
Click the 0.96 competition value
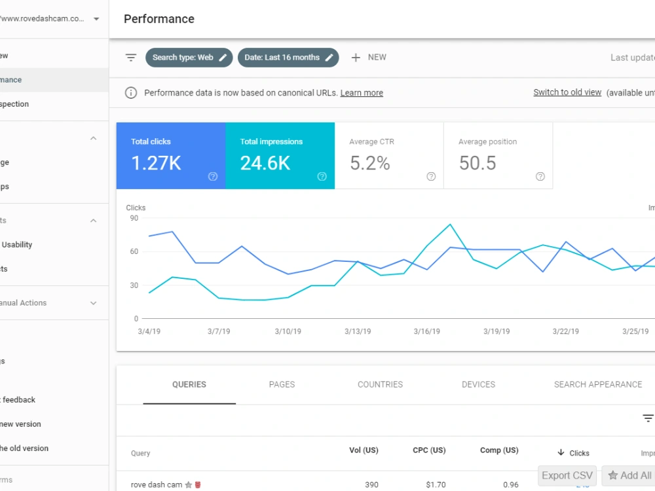point(511,484)
